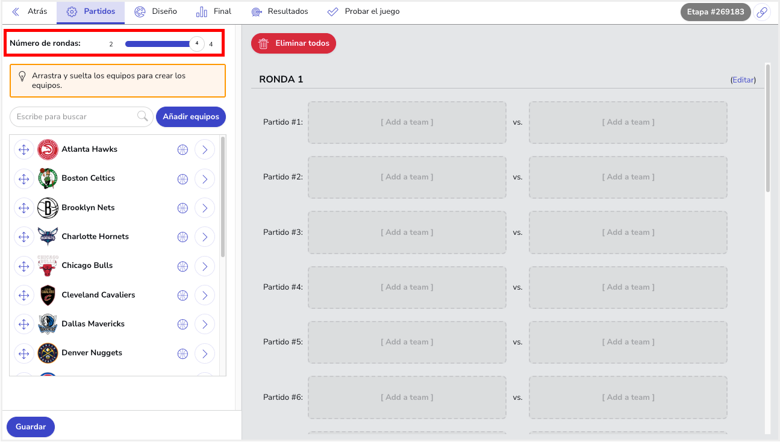Click the drag handle icon for Atlanta Hawks
Viewport: 780px width, 442px height.
[24, 150]
